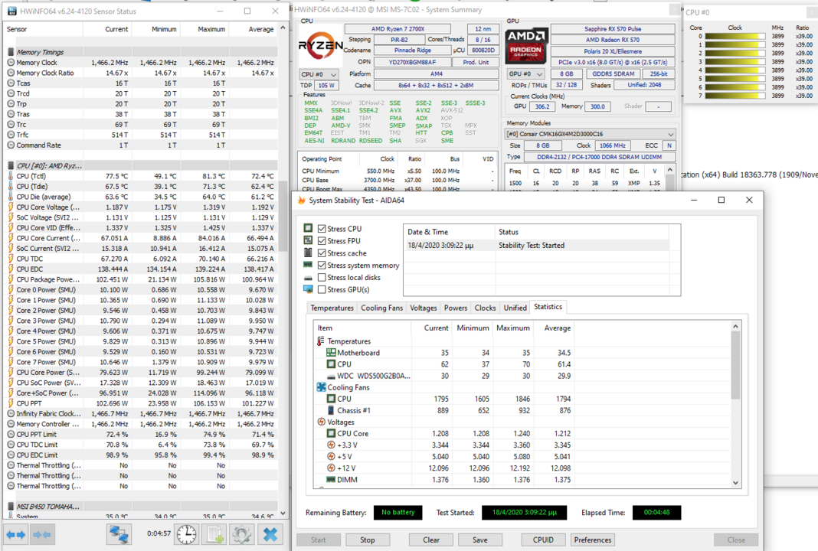
Task: Uncheck the Stress cache checkbox
Action: (322, 253)
